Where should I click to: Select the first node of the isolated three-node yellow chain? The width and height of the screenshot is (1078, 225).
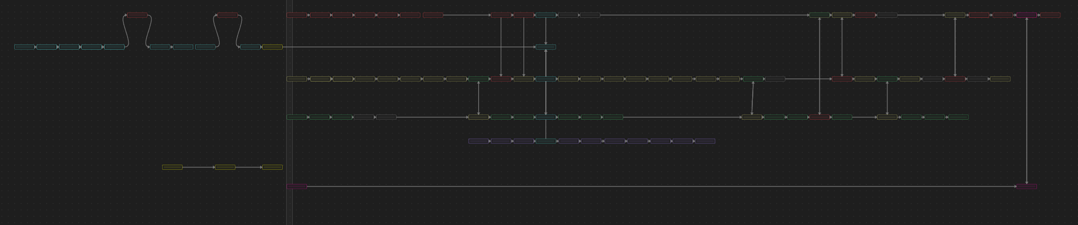[x=172, y=167]
